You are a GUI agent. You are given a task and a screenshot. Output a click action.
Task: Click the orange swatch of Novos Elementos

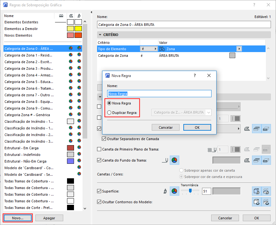(x=78, y=35)
